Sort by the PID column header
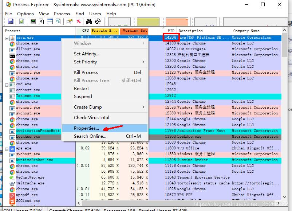292x211 pixels. point(171,31)
